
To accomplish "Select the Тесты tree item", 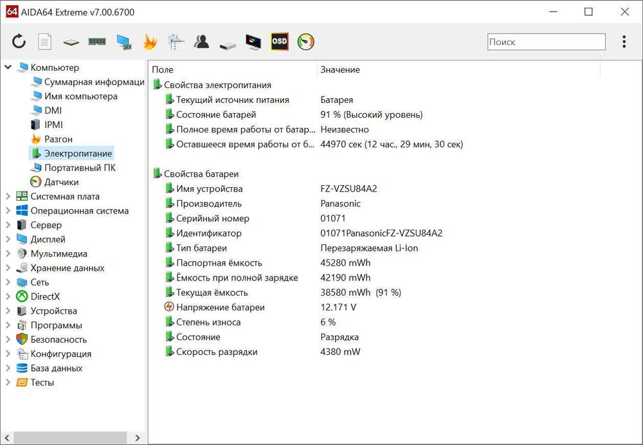I will click(x=35, y=383).
